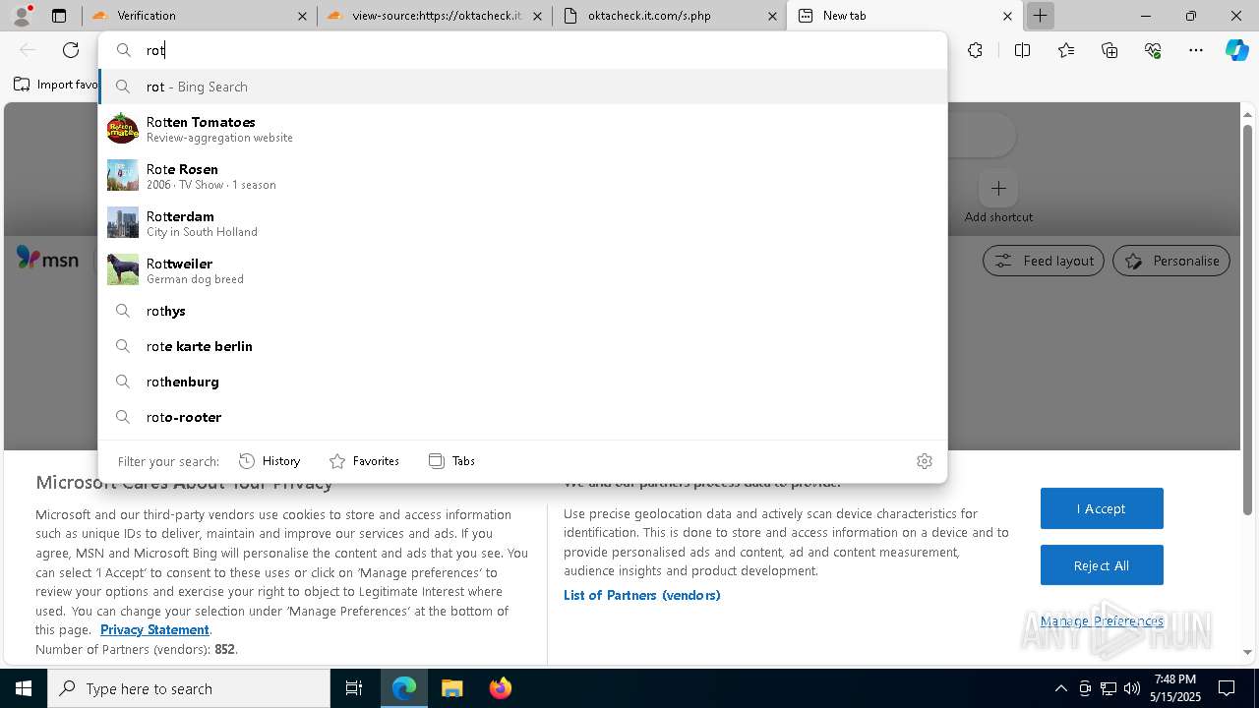The width and height of the screenshot is (1259, 708).
Task: Open Manage Preferences link
Action: 1102,620
